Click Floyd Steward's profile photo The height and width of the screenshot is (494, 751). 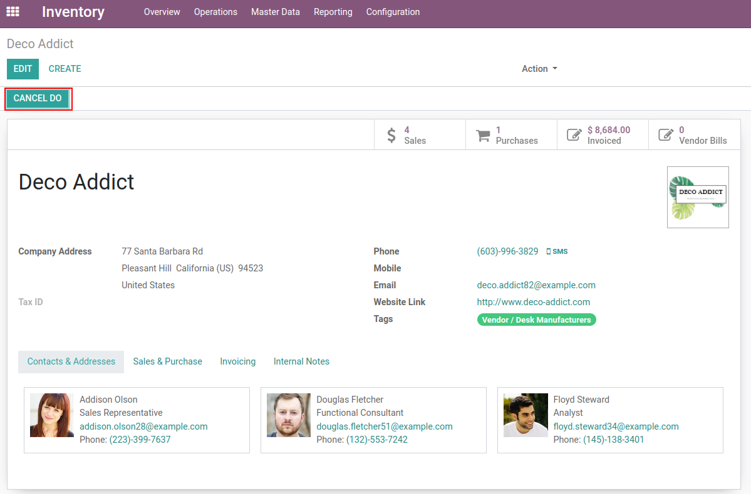[x=526, y=415]
